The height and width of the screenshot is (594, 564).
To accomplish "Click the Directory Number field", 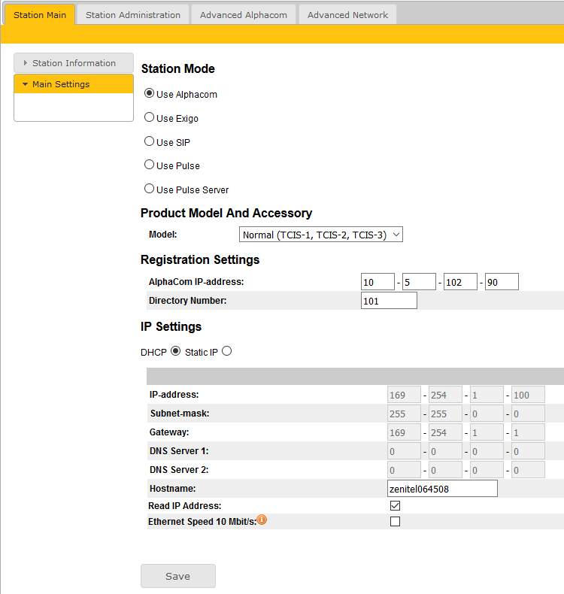I will point(389,301).
